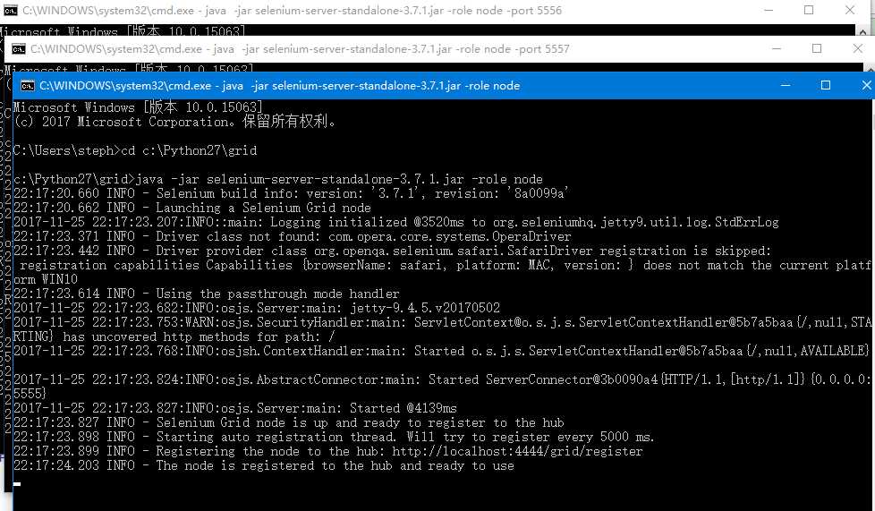Click the Microsoft Corporation copyright line
The width and height of the screenshot is (875, 511).
click(174, 122)
